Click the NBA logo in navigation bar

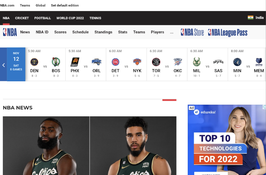click(10, 32)
